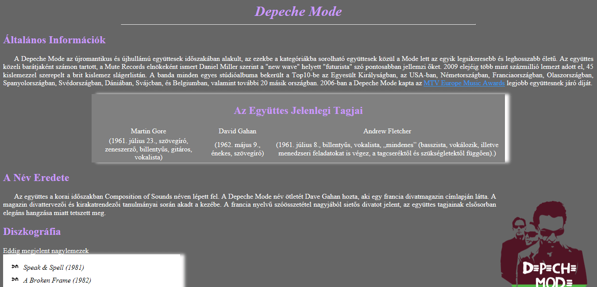Click the Eddig megjelent nagylemezek caption
The width and height of the screenshot is (597, 287).
click(46, 251)
